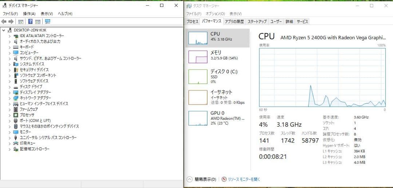The height and width of the screenshot is (188, 393).
Task: Select the CPU performance thumbnail graph
Action: tap(198, 38)
